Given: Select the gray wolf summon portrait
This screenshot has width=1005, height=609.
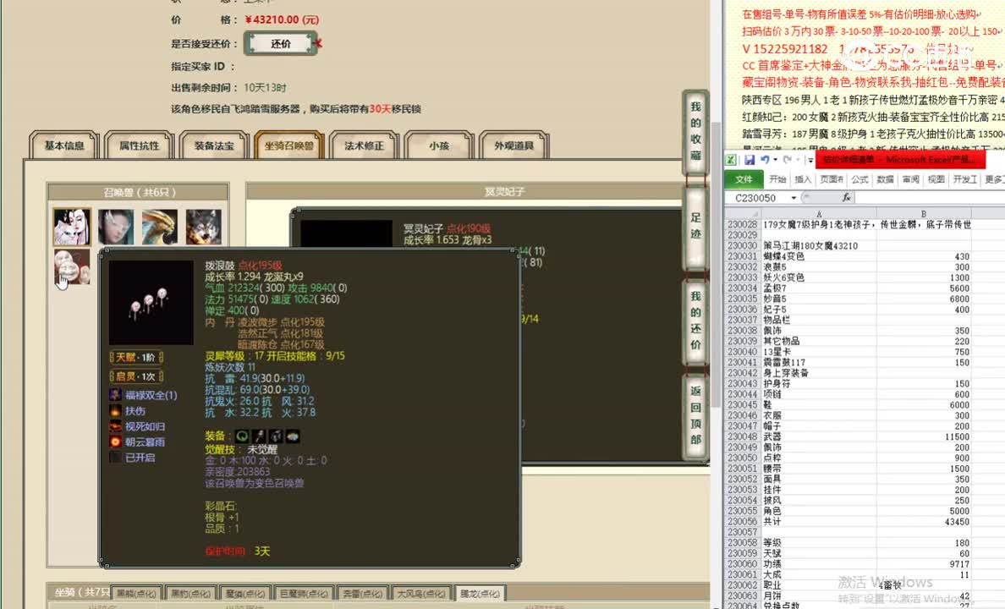Looking at the screenshot, I should (204, 227).
